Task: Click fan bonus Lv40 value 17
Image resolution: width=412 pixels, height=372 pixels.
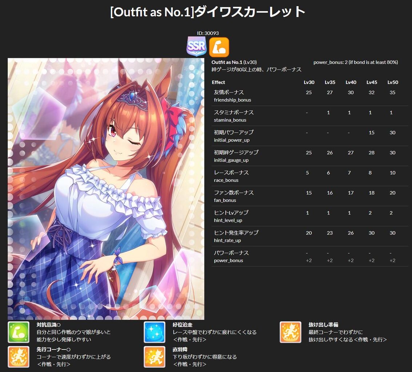Action: (x=351, y=193)
